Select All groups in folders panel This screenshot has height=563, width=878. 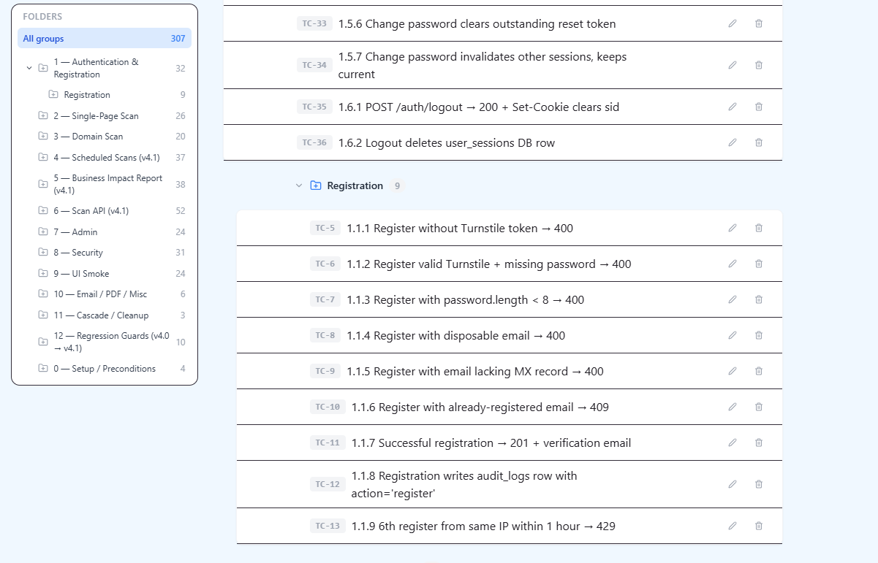click(x=105, y=39)
